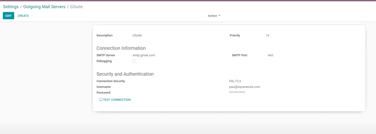Click the Edit button
Screen dimensions: 376x134
click(8, 16)
